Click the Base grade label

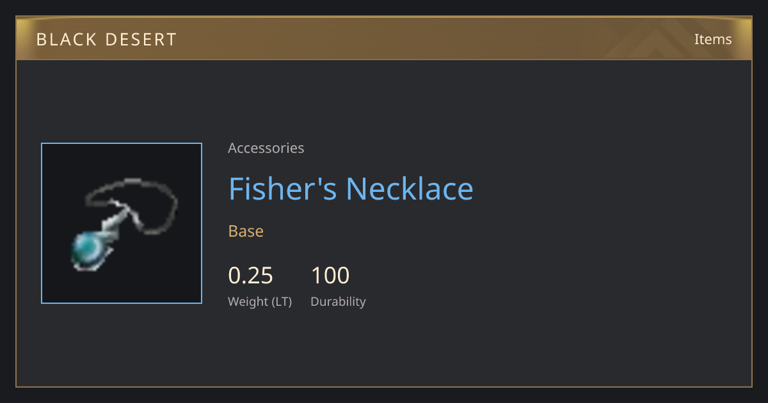coord(246,231)
